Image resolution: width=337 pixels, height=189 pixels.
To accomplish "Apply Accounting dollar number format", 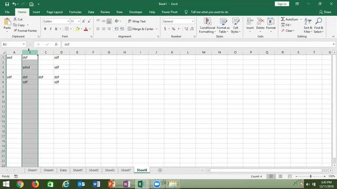I will 165,29.
